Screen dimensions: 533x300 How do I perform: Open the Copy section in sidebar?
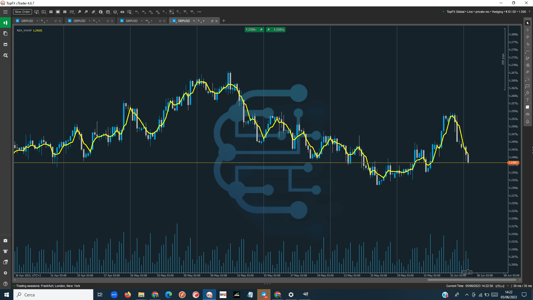[5, 33]
